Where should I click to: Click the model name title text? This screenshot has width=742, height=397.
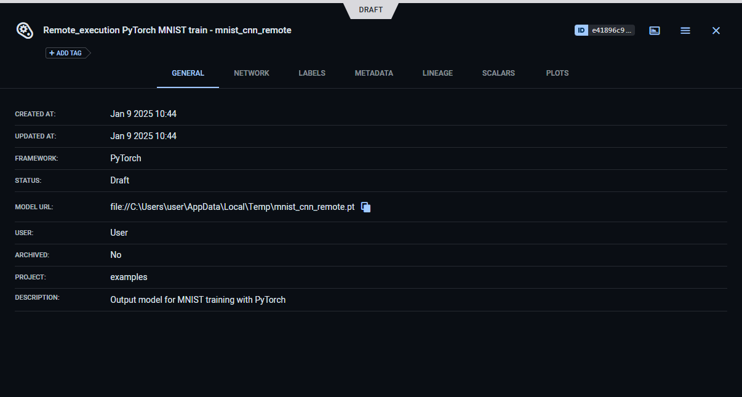[167, 30]
